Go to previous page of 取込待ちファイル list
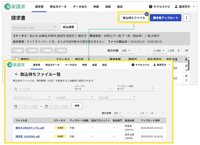This screenshot has width=200, height=145. [135, 113]
